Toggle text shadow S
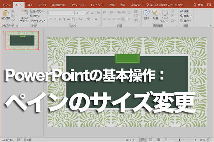 [64, 19]
